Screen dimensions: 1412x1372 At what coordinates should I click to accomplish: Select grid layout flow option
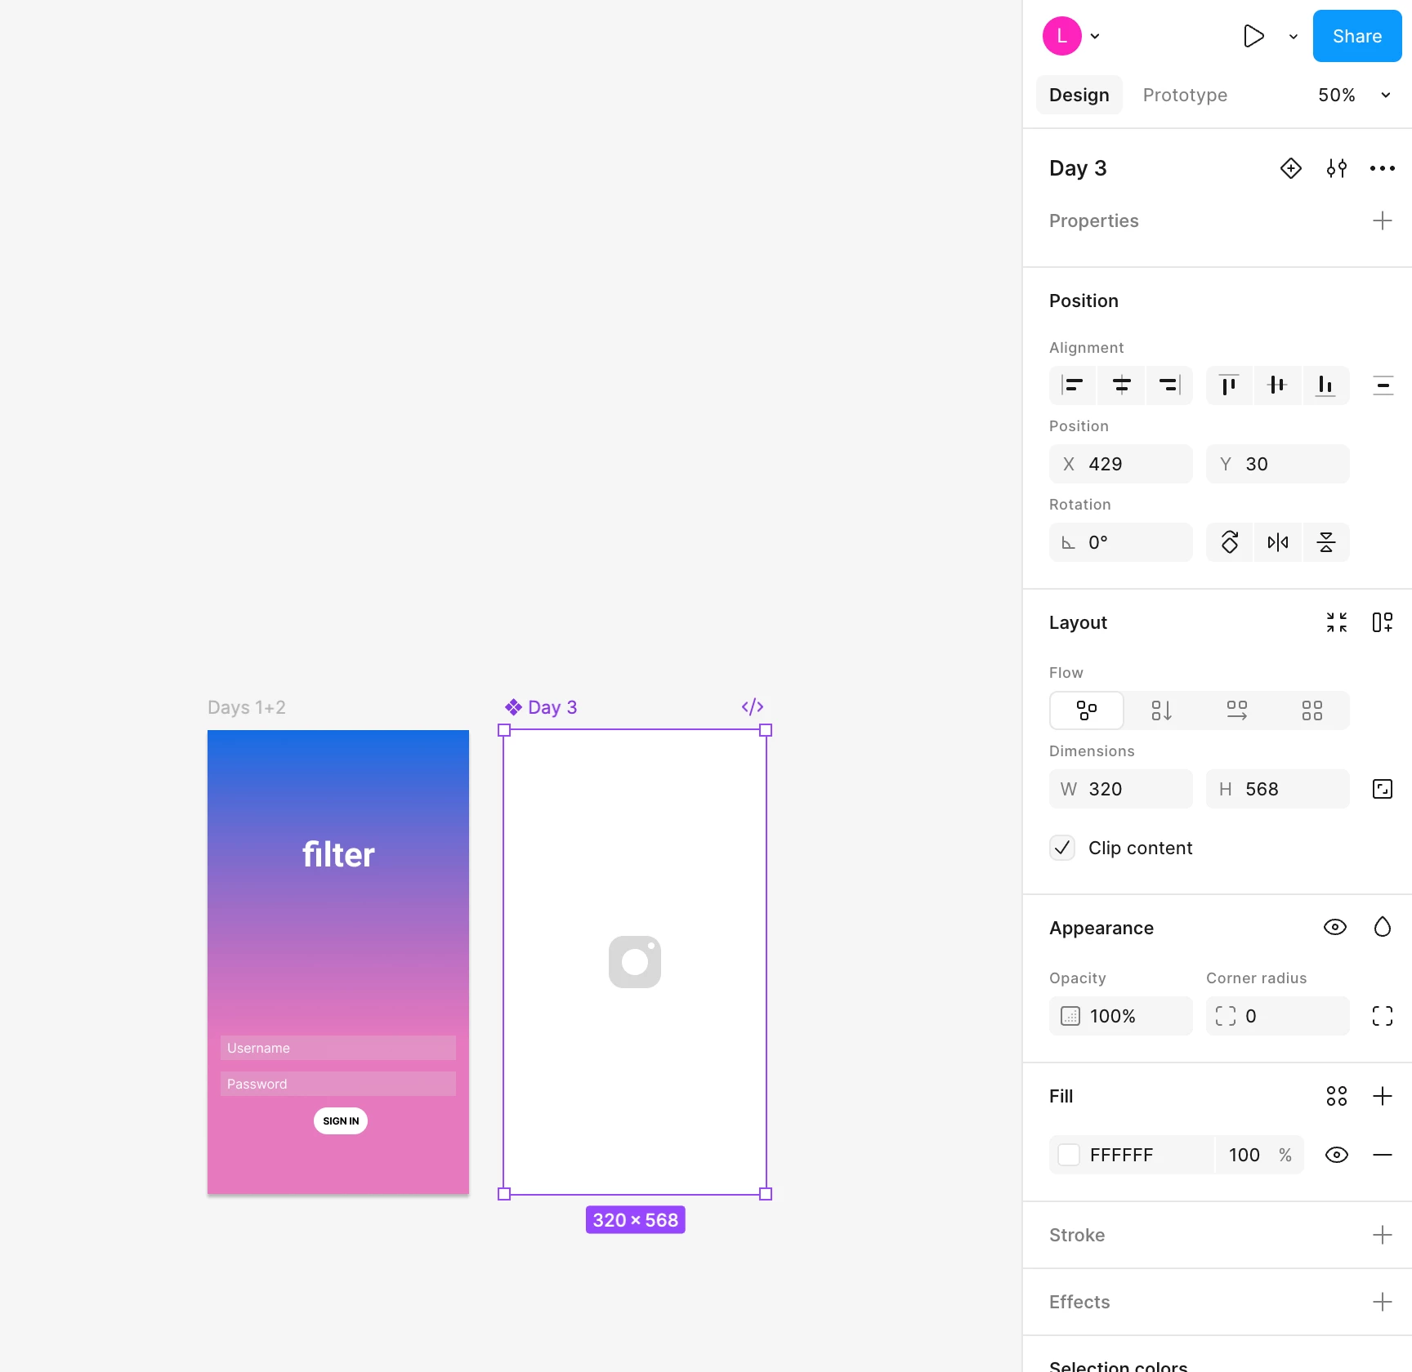1312,710
